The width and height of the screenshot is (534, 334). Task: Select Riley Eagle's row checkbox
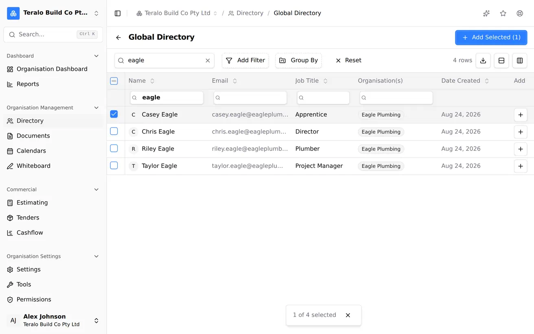[x=114, y=148]
